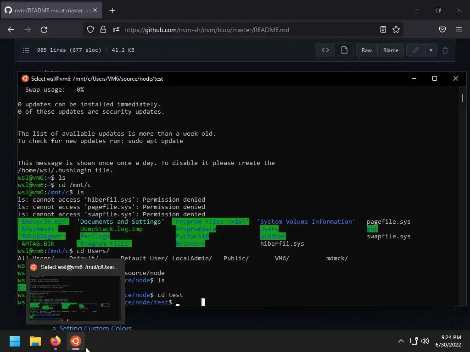The height and width of the screenshot is (352, 470).
Task: Minimize the WSL terminal window
Action: (414, 78)
